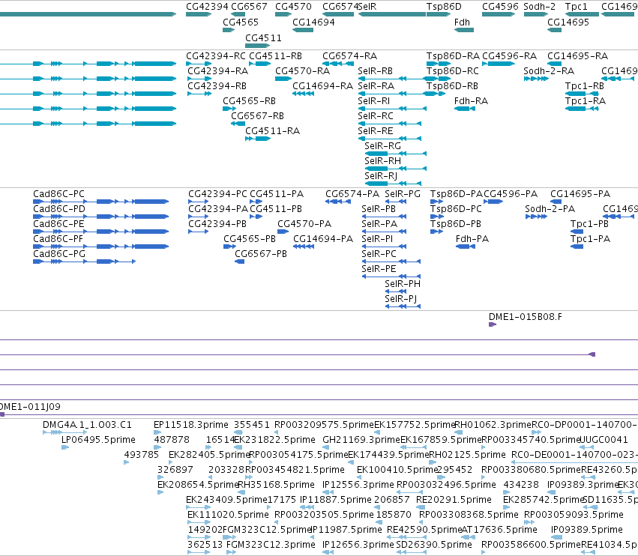The width and height of the screenshot is (638, 556).
Task: Select the LP06495.5prime EST label
Action: pos(98,440)
